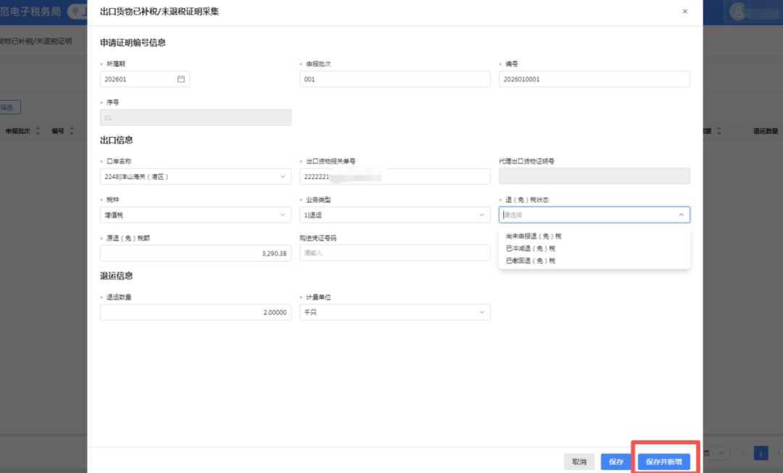
Task: Expand the 口岸名称 dropdown
Action: (x=282, y=176)
